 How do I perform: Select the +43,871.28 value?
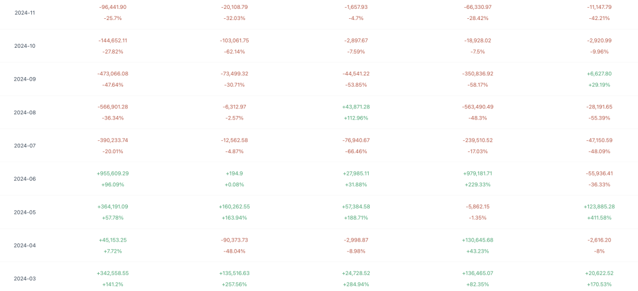click(x=356, y=107)
